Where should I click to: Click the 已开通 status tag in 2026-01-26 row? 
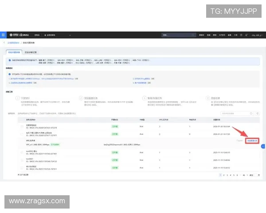115,126
